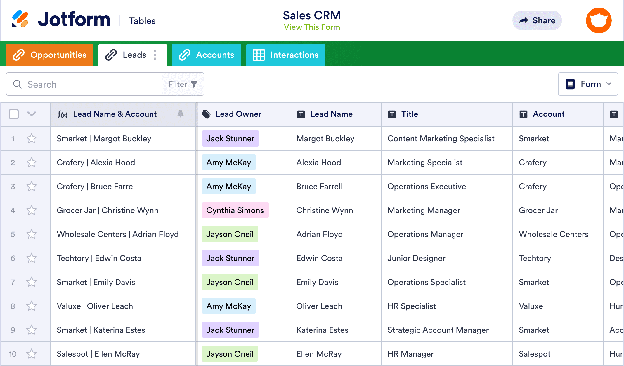Viewport: 624px width, 366px height.
Task: Open the Filter dropdown
Action: [x=183, y=84]
